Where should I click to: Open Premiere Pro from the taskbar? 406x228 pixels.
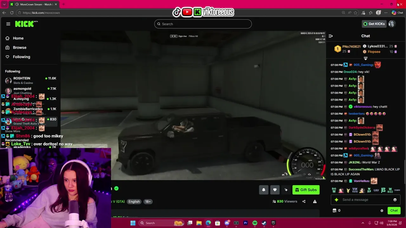tap(246, 223)
